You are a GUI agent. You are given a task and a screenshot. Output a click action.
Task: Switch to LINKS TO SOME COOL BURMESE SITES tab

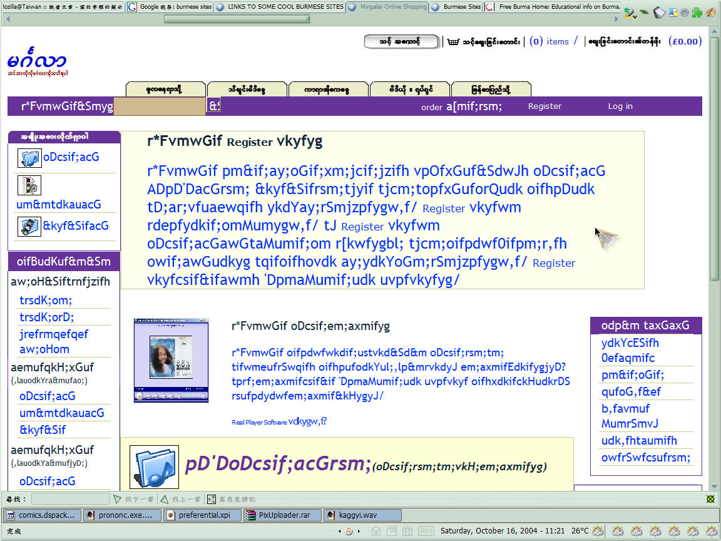(280, 7)
